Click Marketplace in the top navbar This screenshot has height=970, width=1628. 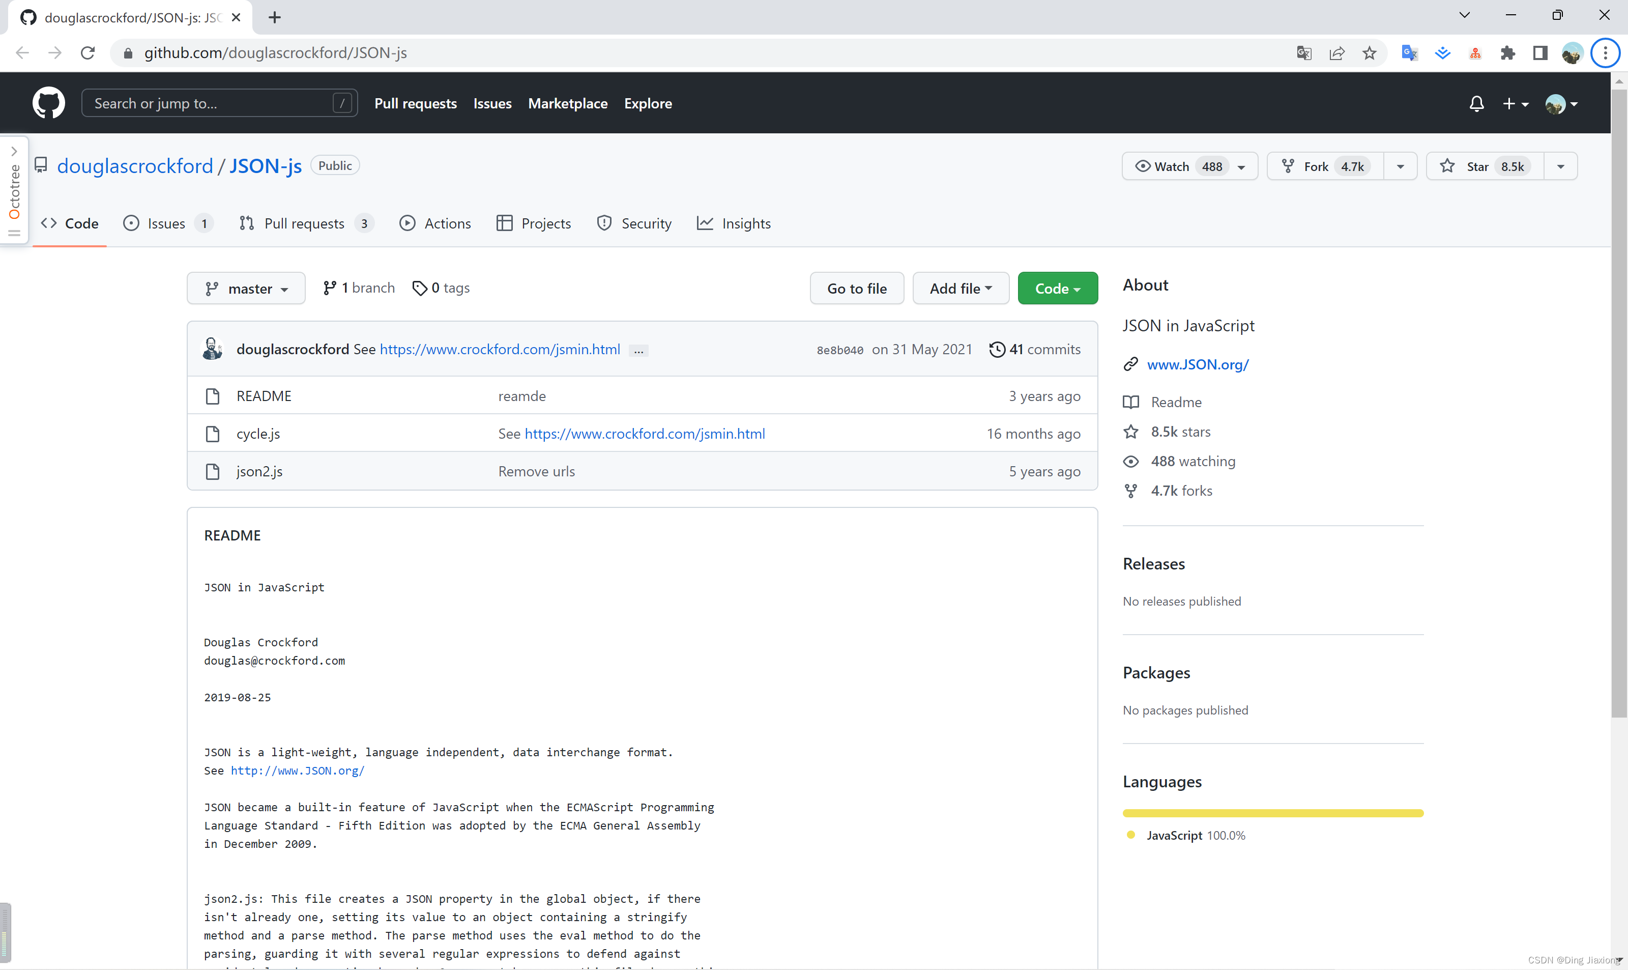tap(568, 103)
